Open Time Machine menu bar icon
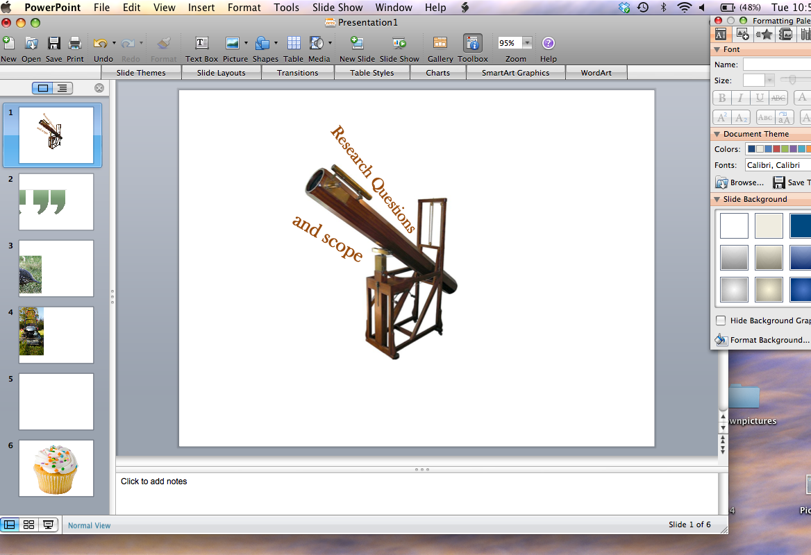Viewport: 811px width, 555px height. click(643, 7)
